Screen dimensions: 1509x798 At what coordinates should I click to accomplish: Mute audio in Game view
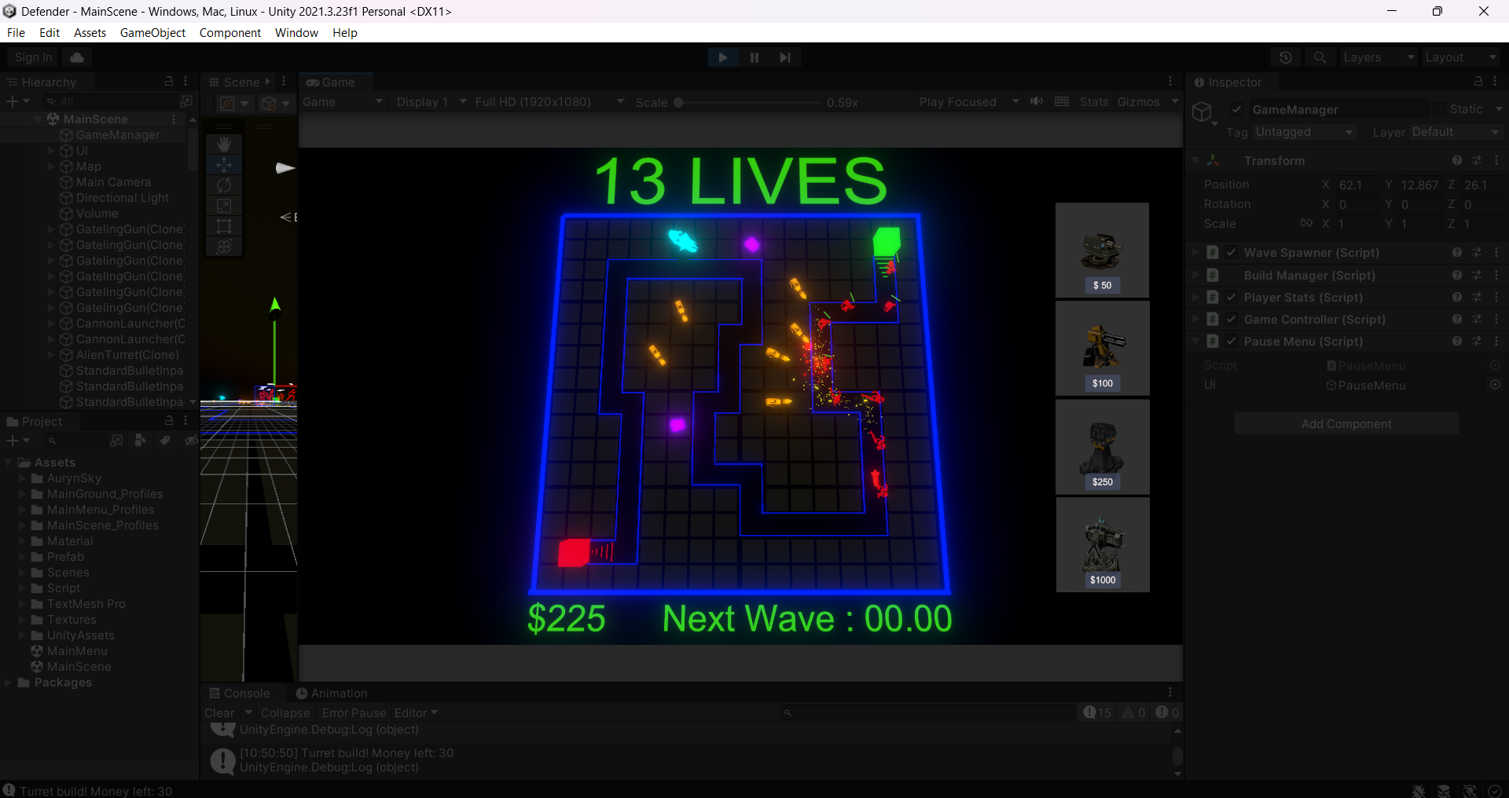coord(1037,102)
